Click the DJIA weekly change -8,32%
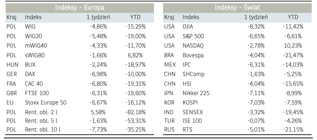The height and width of the screenshot is (140, 317). (x=256, y=27)
